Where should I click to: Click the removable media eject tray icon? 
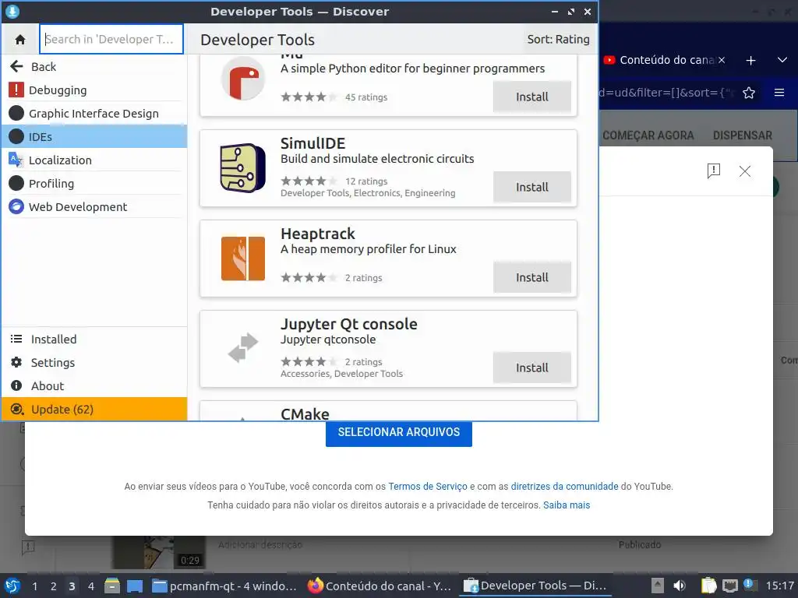pos(658,586)
